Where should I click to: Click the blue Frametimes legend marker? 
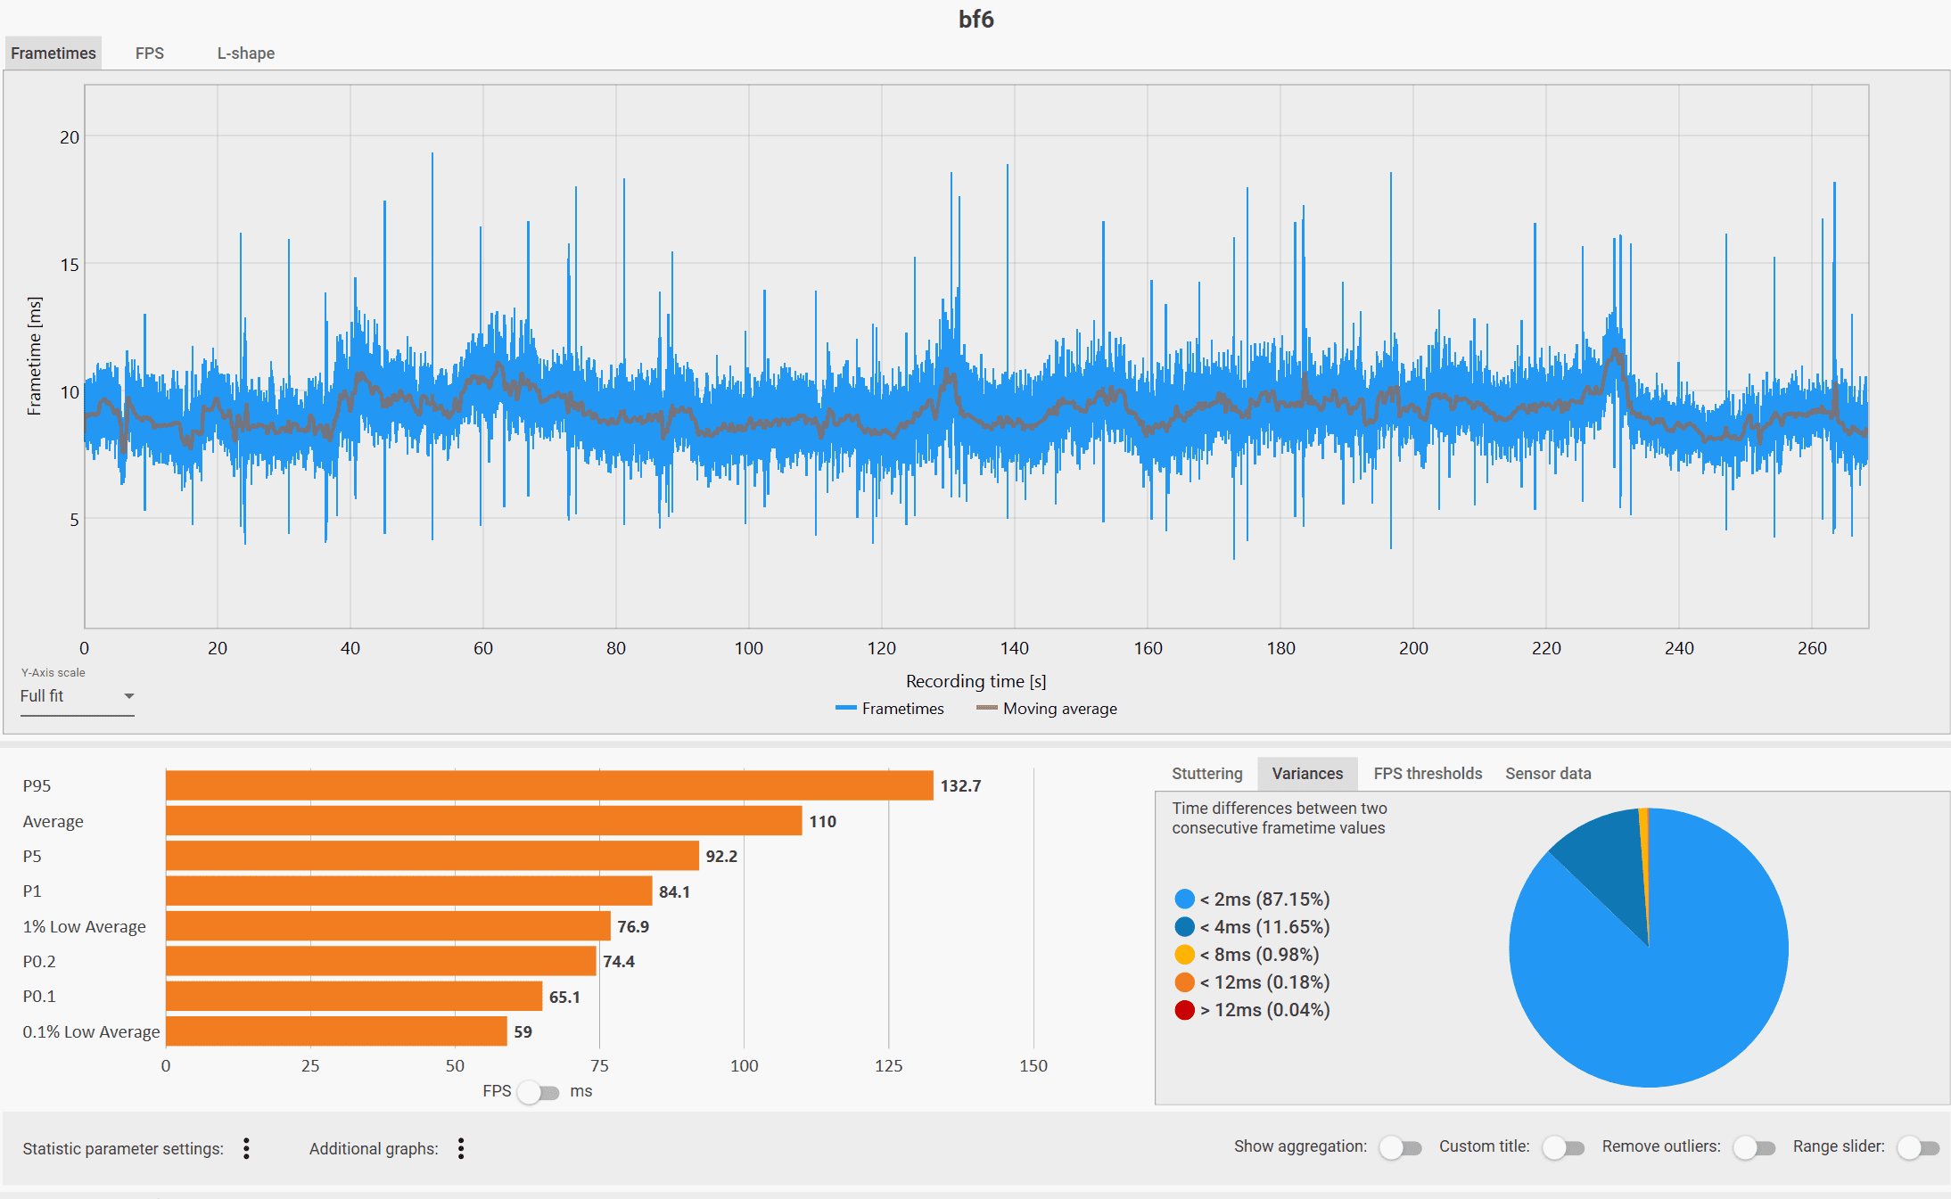tap(845, 708)
